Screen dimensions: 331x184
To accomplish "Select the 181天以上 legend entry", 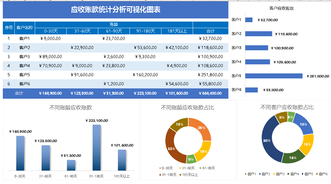I will 189,175.
